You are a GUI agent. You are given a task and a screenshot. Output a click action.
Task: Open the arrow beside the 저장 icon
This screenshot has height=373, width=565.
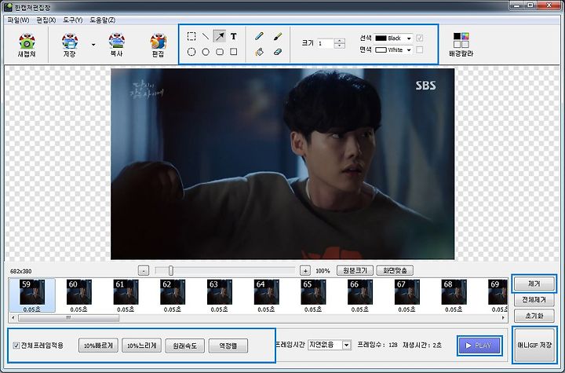coord(93,45)
